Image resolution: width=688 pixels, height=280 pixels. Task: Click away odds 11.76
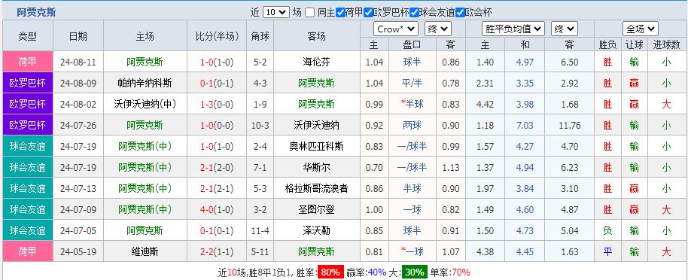tap(570, 125)
